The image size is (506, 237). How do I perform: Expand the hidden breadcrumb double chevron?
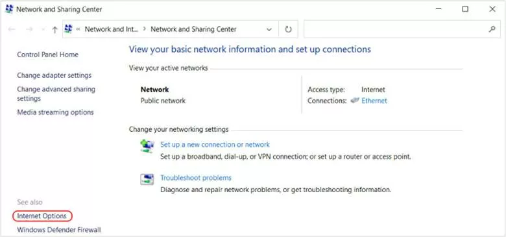78,29
